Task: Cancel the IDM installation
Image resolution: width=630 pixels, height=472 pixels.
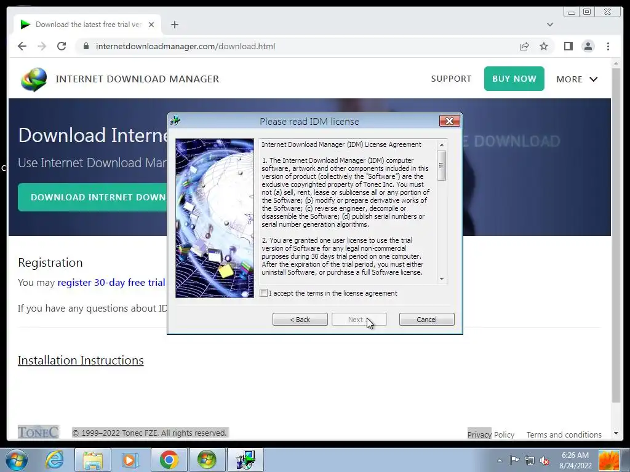Action: coord(427,320)
